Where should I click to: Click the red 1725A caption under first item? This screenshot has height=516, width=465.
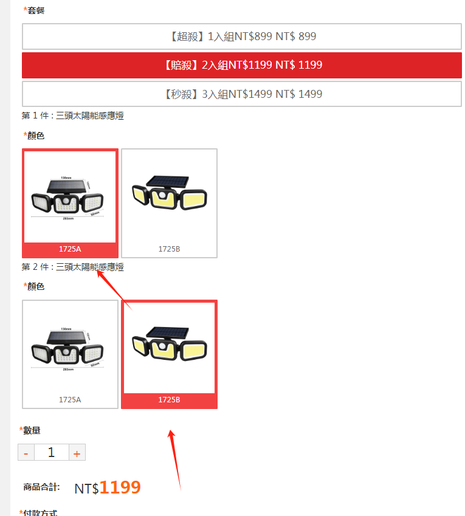click(x=70, y=249)
